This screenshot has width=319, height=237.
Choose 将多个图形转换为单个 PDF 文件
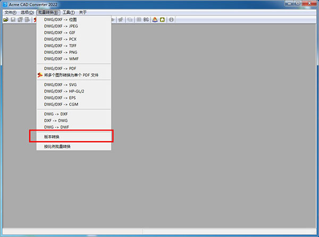point(74,75)
